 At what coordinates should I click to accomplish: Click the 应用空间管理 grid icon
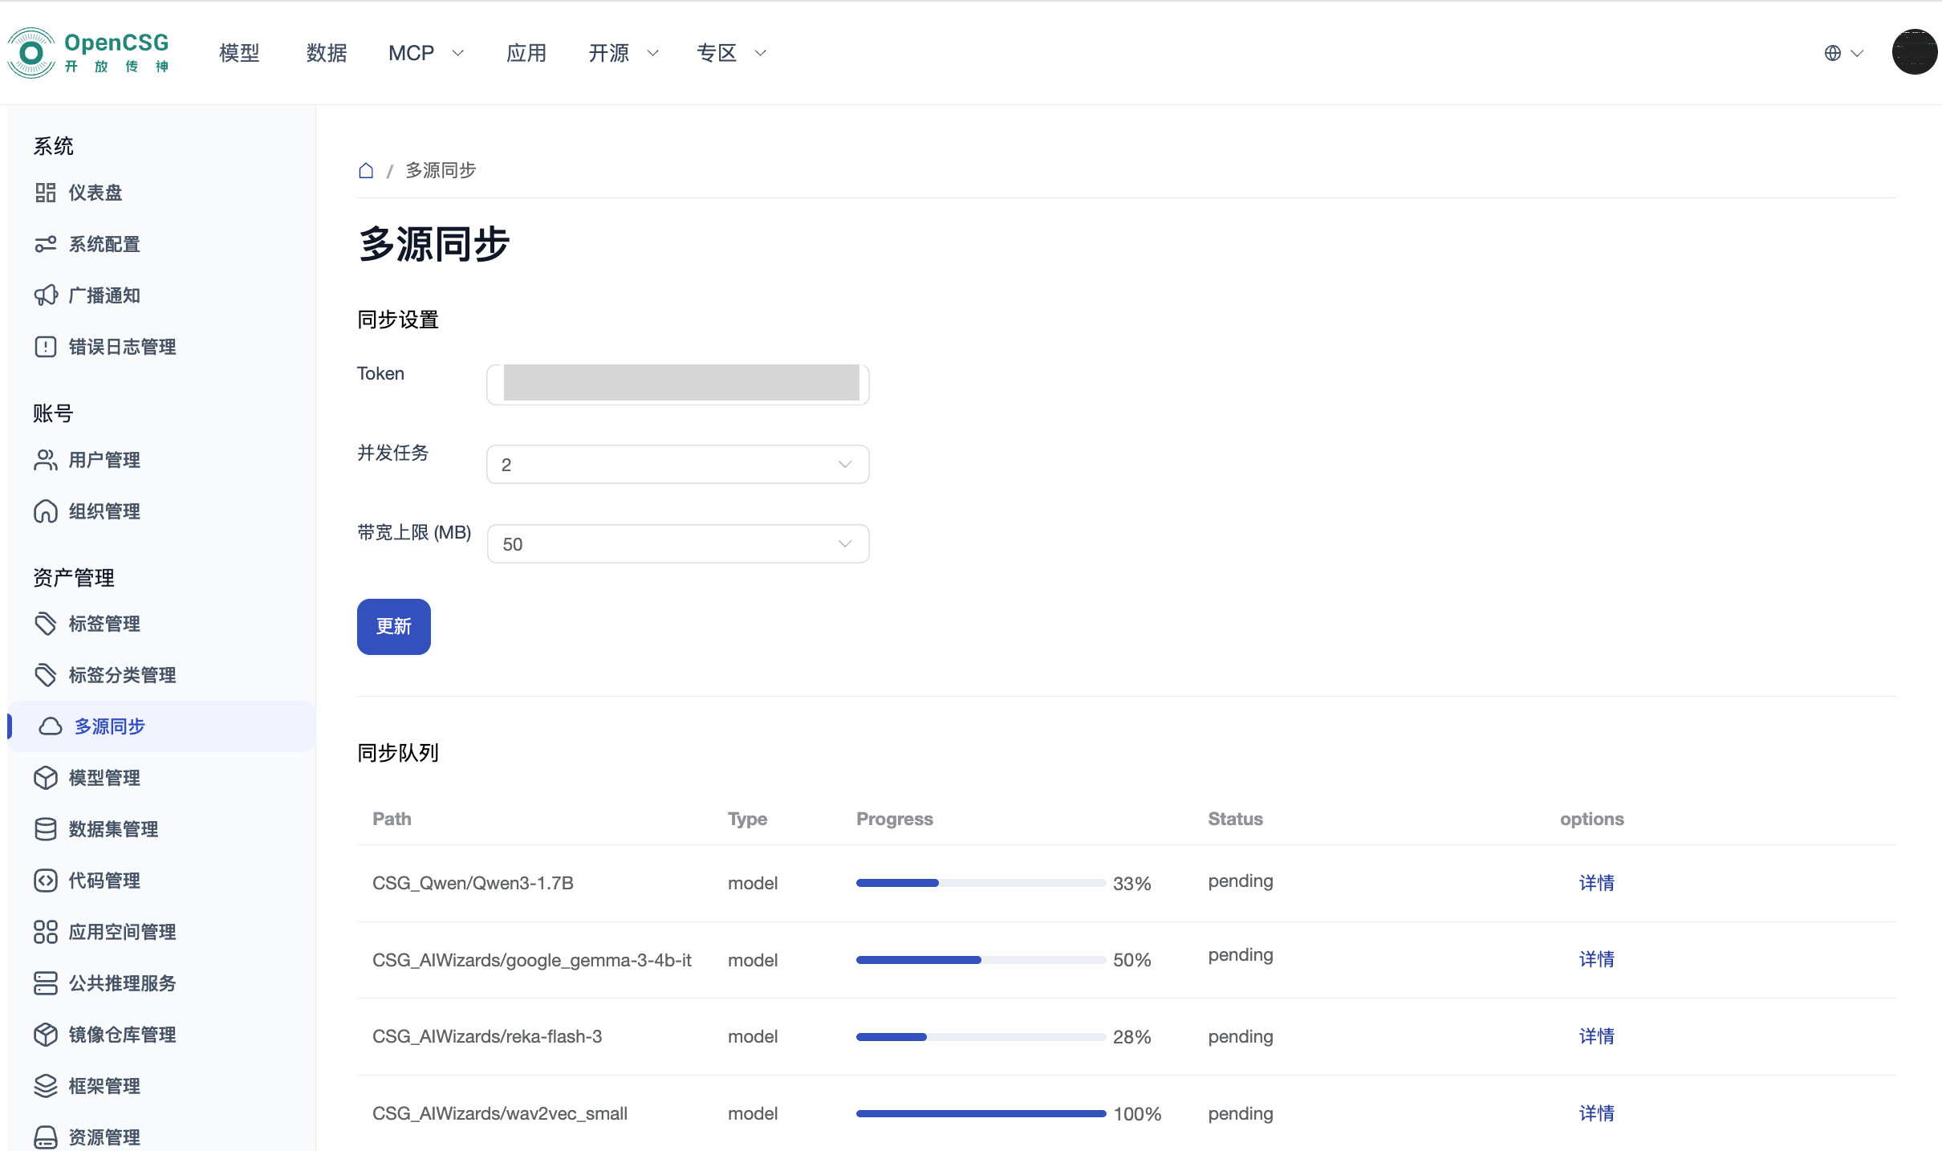coord(46,932)
